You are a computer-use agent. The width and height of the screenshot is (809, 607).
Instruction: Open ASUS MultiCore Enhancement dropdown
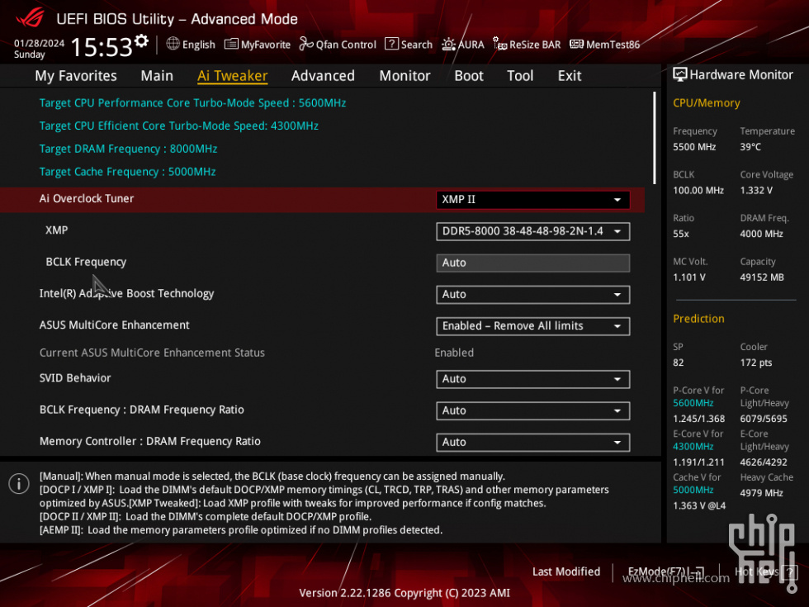(x=532, y=325)
